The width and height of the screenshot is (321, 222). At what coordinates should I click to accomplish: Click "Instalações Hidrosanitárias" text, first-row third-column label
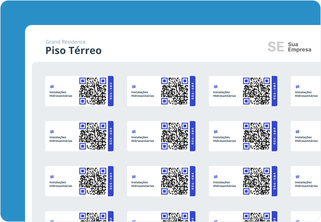pos(225,94)
